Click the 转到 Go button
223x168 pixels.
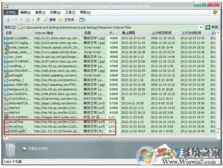tap(212, 27)
